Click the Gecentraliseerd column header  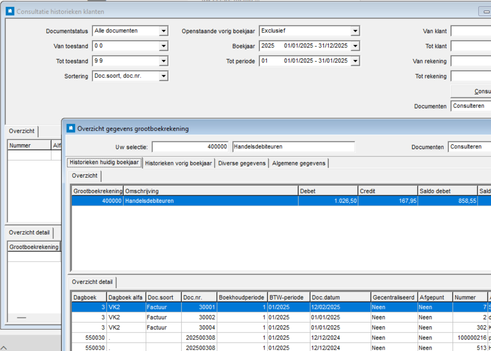click(x=393, y=297)
